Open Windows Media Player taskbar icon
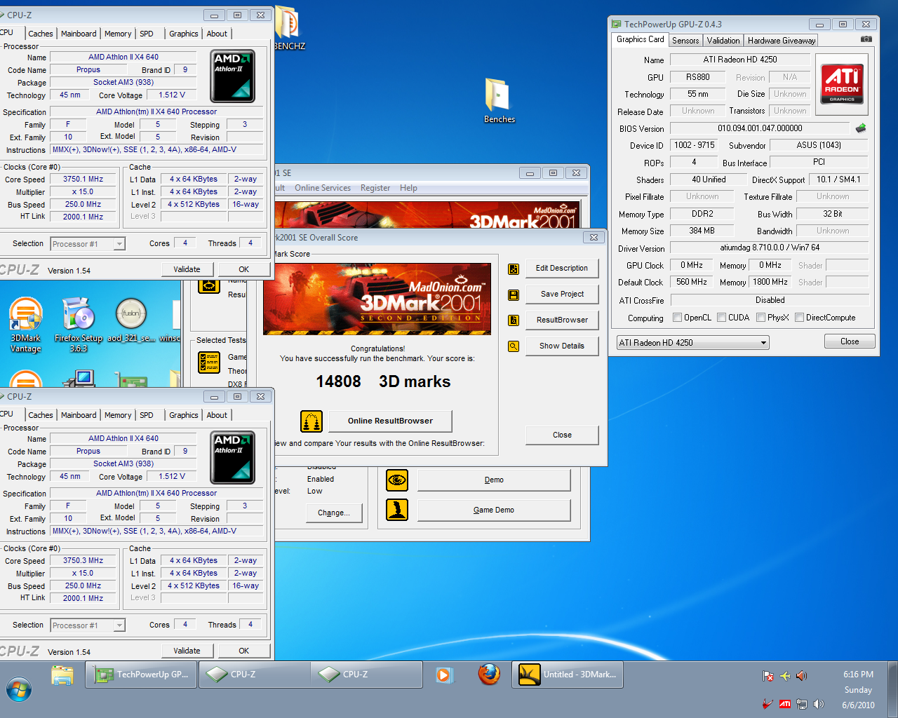Screen dimensions: 898x718 click(444, 675)
